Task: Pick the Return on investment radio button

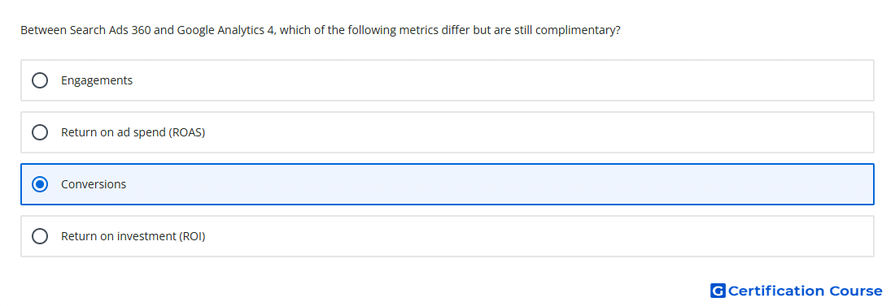Action: (x=40, y=236)
